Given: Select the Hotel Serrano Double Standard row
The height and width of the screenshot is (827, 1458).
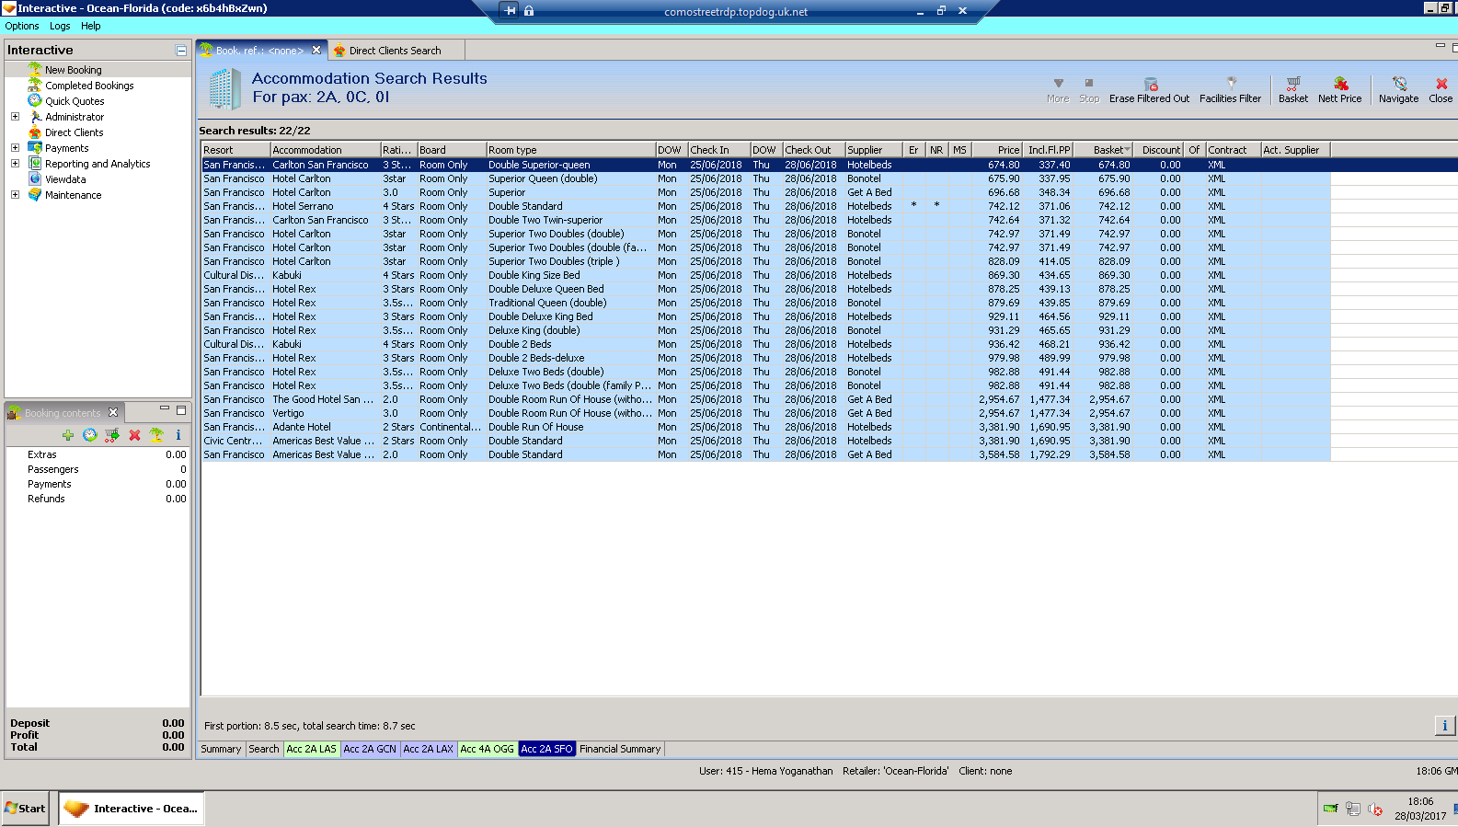Looking at the screenshot, I should tap(765, 206).
